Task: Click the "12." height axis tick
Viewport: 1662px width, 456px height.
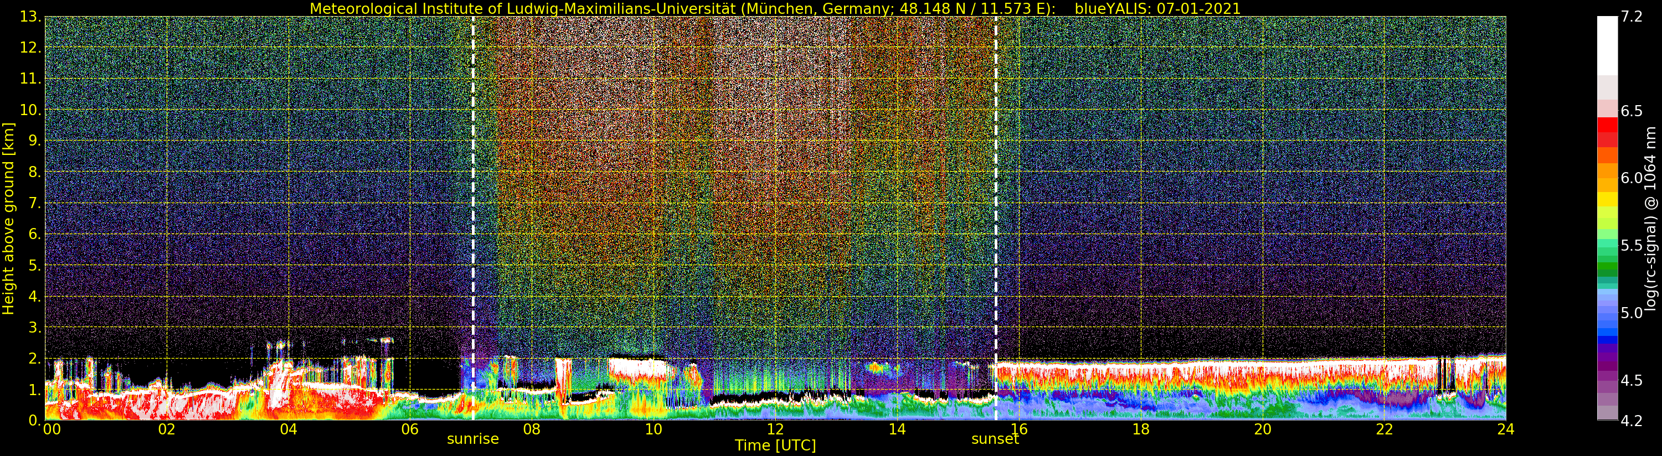Action: tap(32, 48)
